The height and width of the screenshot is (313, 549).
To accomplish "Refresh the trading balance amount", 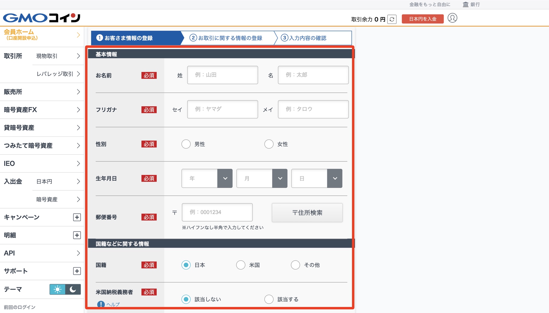I will point(392,19).
